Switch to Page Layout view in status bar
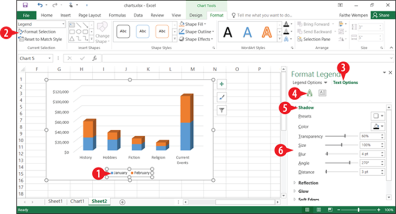Image resolution: width=396 pixels, height=214 pixels. [x=319, y=210]
